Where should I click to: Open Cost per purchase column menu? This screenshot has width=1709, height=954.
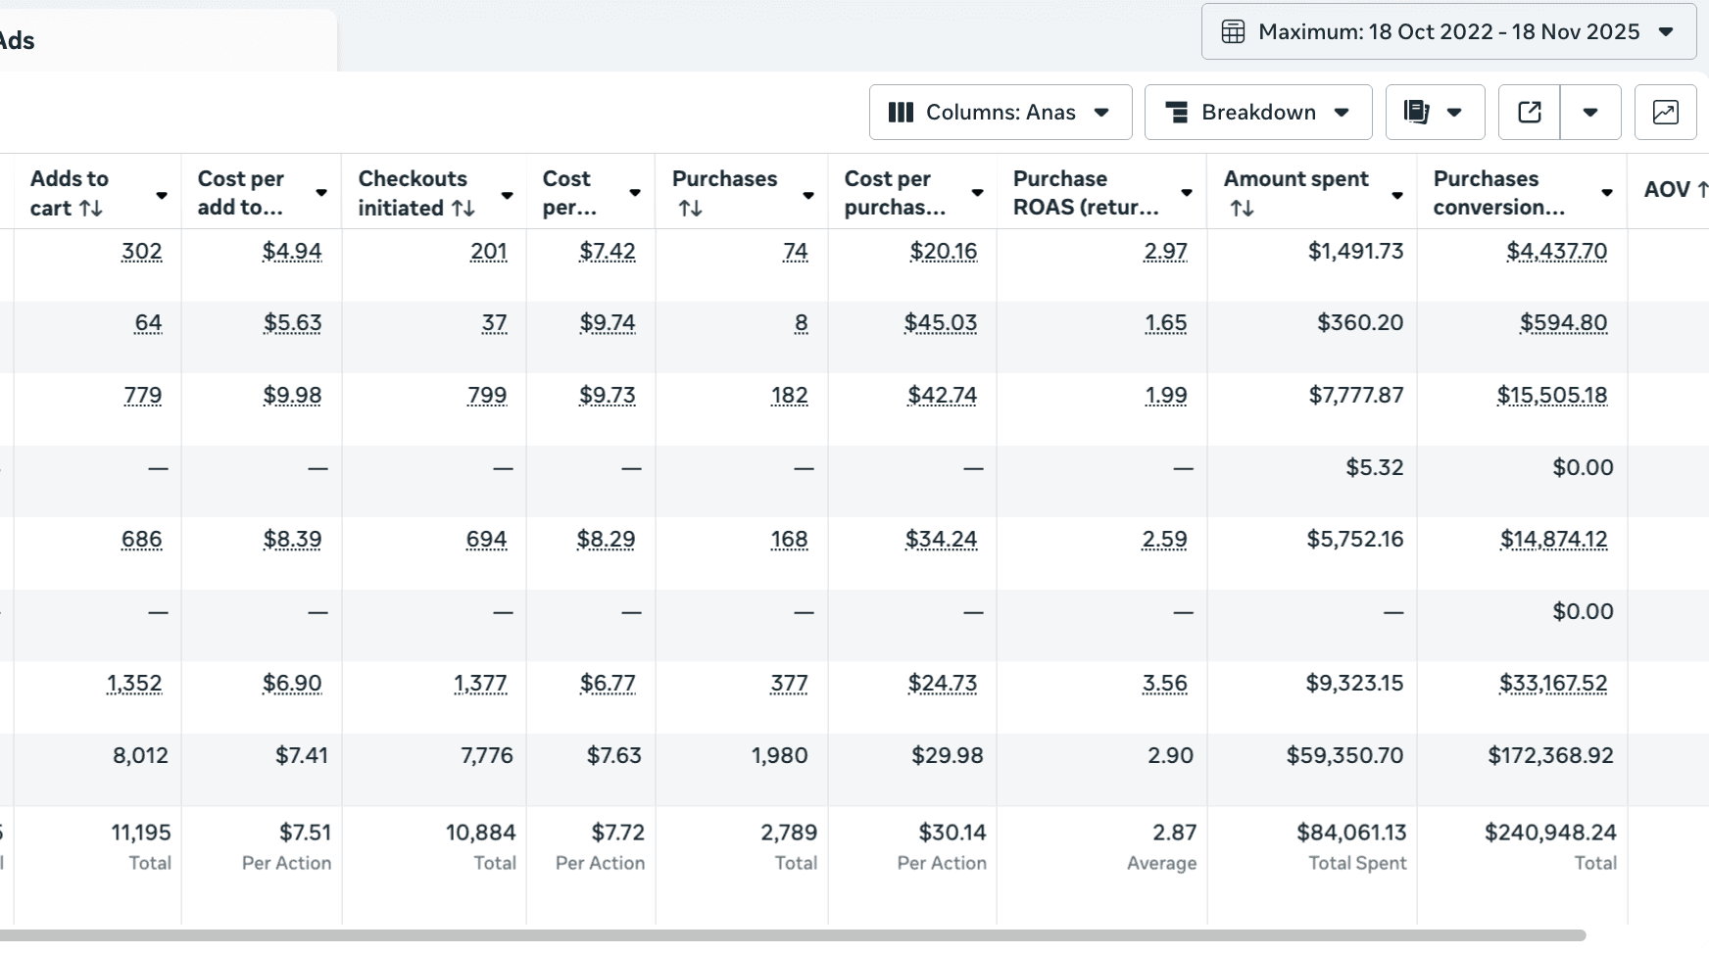click(x=977, y=193)
